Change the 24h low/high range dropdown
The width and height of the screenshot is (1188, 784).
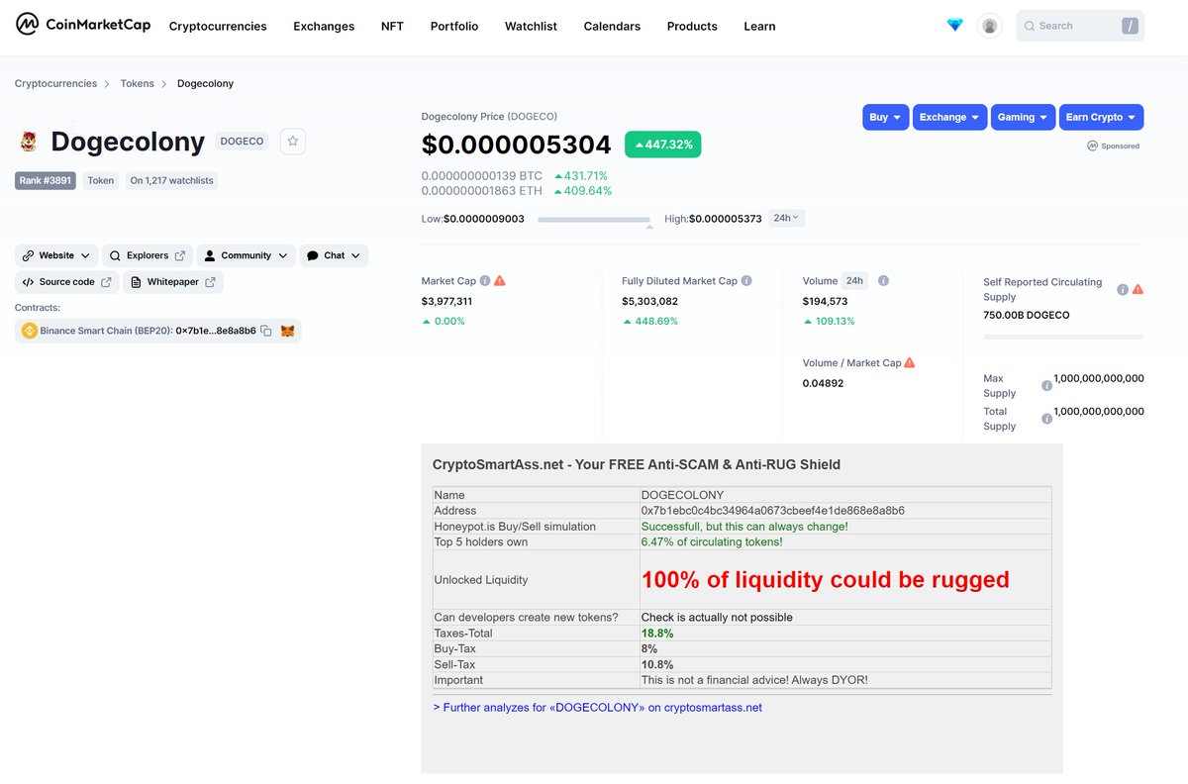pos(786,218)
